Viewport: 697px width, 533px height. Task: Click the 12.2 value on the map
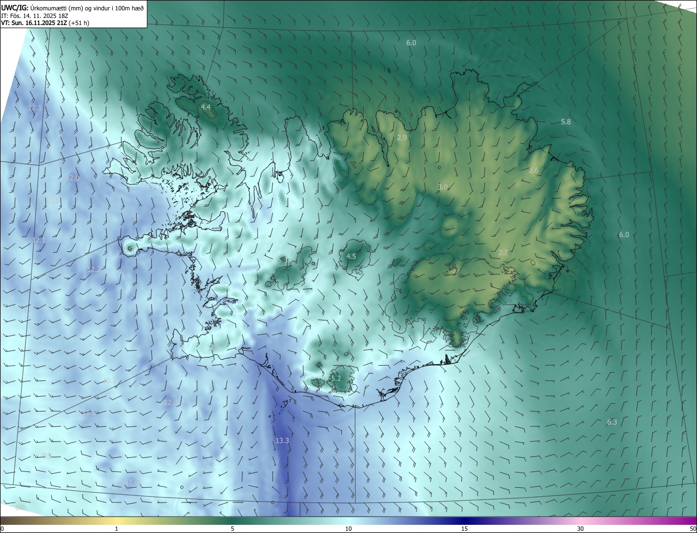(x=93, y=270)
